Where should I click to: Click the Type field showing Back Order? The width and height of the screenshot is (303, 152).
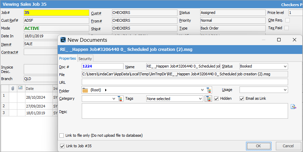point(233,28)
